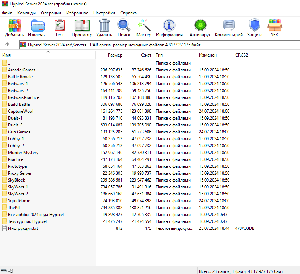Click the Защита shield icon

(x=255, y=25)
